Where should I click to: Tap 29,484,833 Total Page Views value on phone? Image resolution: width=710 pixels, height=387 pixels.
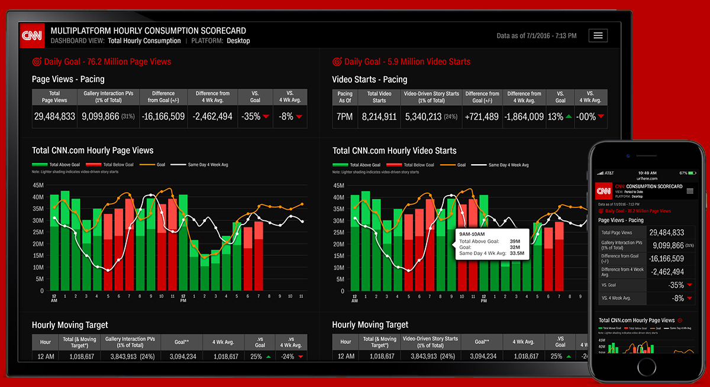(x=666, y=233)
